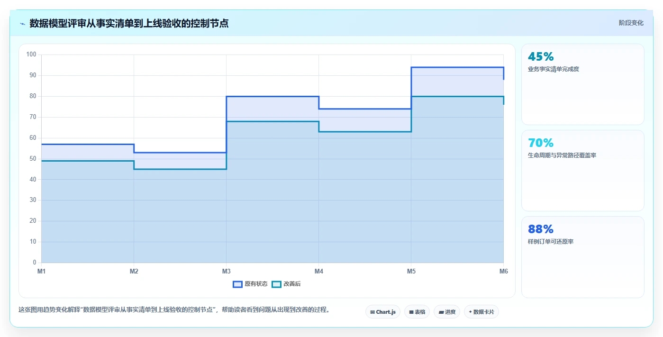The width and height of the screenshot is (663, 337).
Task: Click the blue 原有状态 legend color box
Action: [237, 284]
